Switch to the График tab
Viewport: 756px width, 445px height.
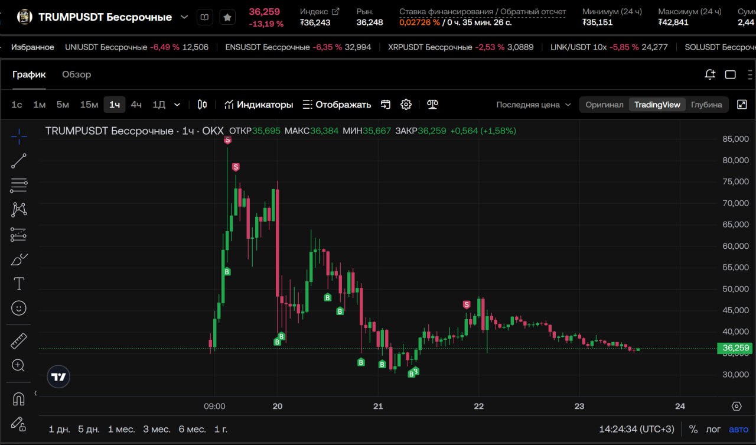pyautogui.click(x=29, y=74)
